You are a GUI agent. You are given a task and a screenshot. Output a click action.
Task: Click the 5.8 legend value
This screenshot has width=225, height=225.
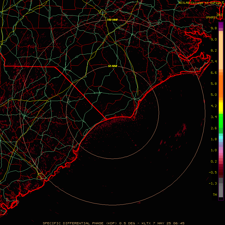214,84
